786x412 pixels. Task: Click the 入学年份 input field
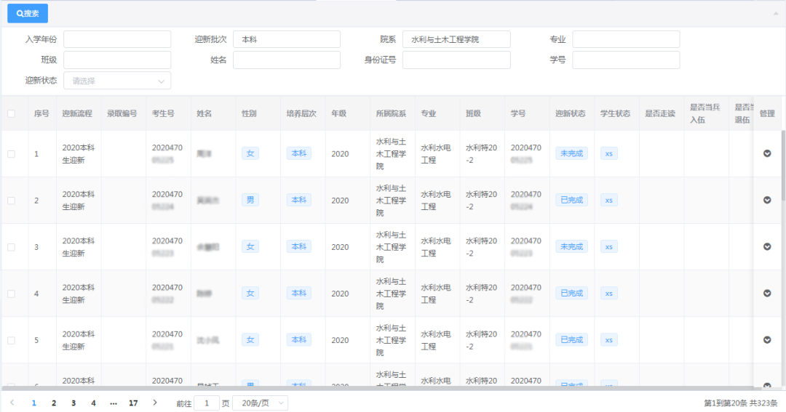[117, 39]
